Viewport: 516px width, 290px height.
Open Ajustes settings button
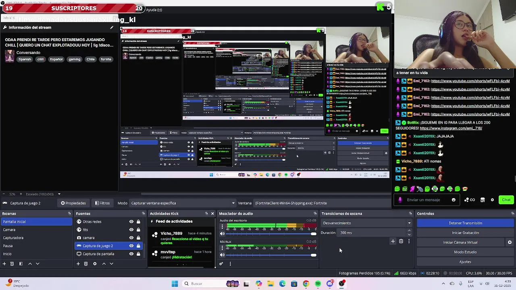[x=465, y=262]
